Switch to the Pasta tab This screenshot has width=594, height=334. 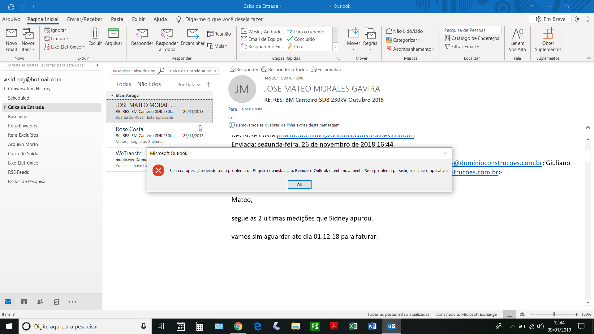tap(117, 19)
